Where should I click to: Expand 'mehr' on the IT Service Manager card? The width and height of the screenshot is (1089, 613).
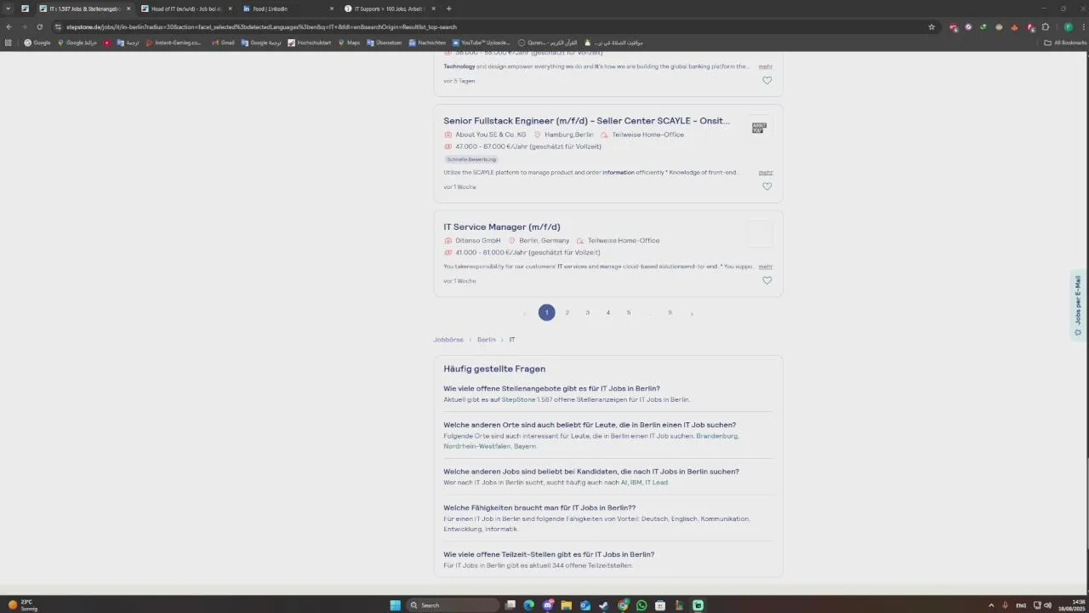[766, 266]
